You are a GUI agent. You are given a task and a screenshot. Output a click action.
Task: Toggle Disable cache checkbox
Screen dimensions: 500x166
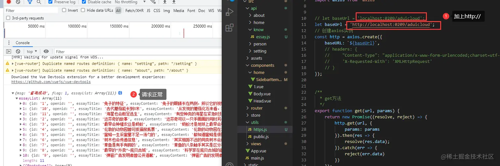(84, 2)
